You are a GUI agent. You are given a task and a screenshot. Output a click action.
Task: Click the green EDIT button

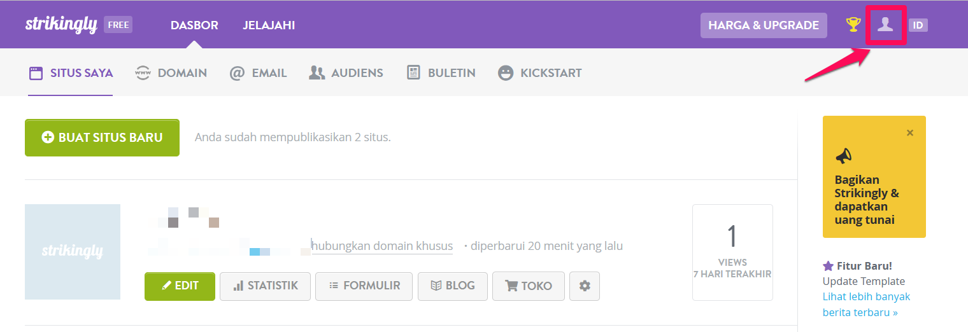click(x=180, y=286)
